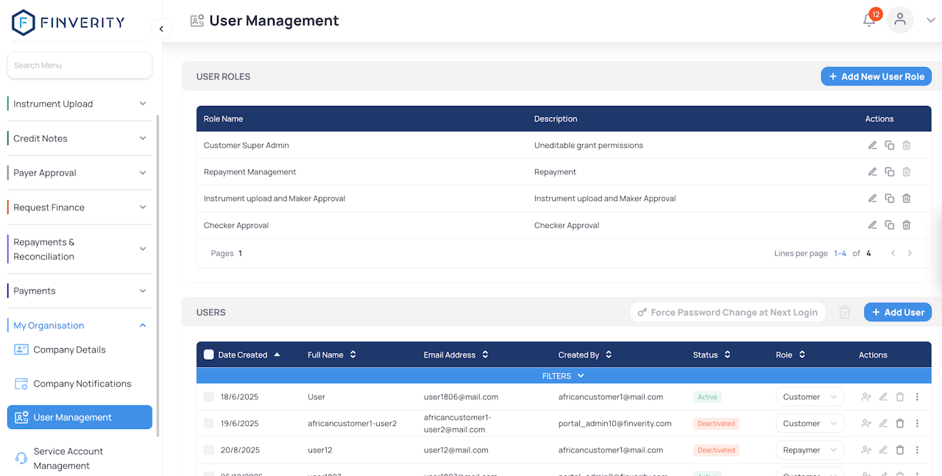Click into the Search Menu field
The image size is (942, 476).
coord(79,65)
